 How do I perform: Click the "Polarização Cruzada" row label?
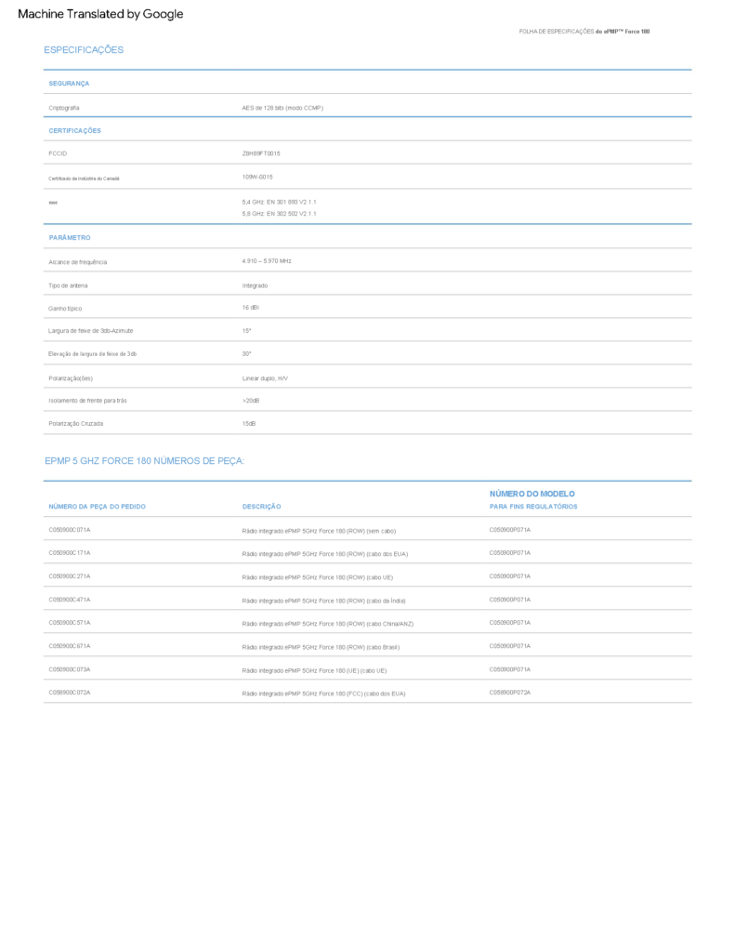[76, 424]
